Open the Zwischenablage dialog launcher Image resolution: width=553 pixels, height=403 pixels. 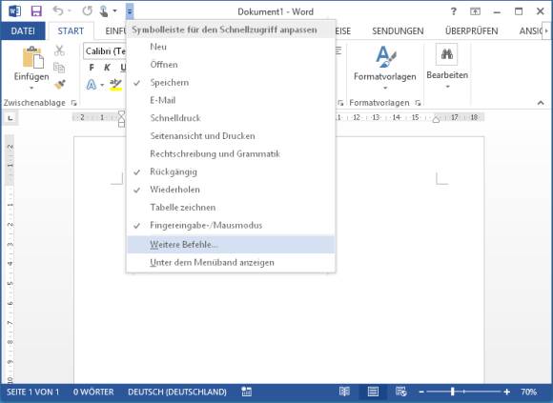coord(73,103)
